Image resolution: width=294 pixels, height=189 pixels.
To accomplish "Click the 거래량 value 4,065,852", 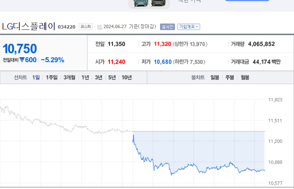I will pyautogui.click(x=261, y=44).
